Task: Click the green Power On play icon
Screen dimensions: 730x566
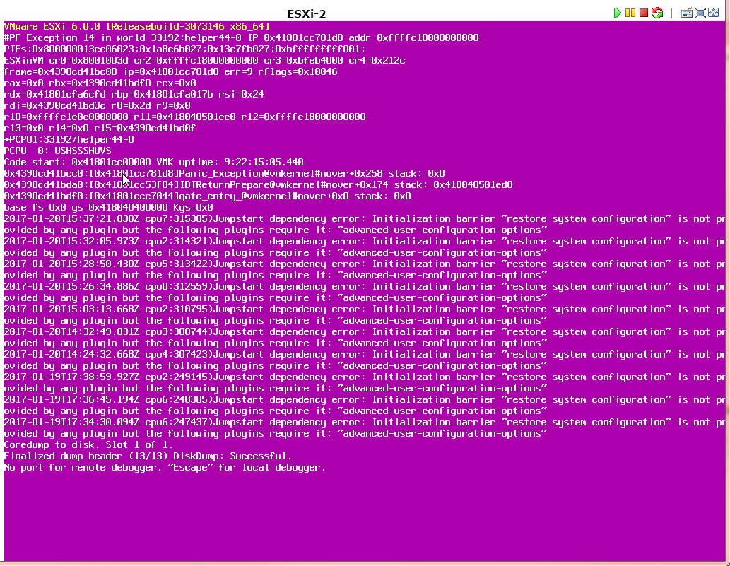Action: point(618,13)
